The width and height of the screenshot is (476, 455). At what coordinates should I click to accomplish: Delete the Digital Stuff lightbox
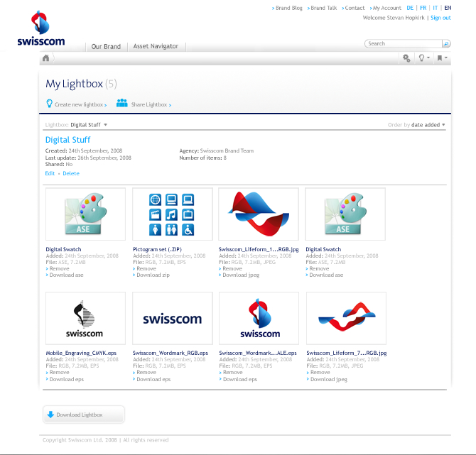(71, 173)
